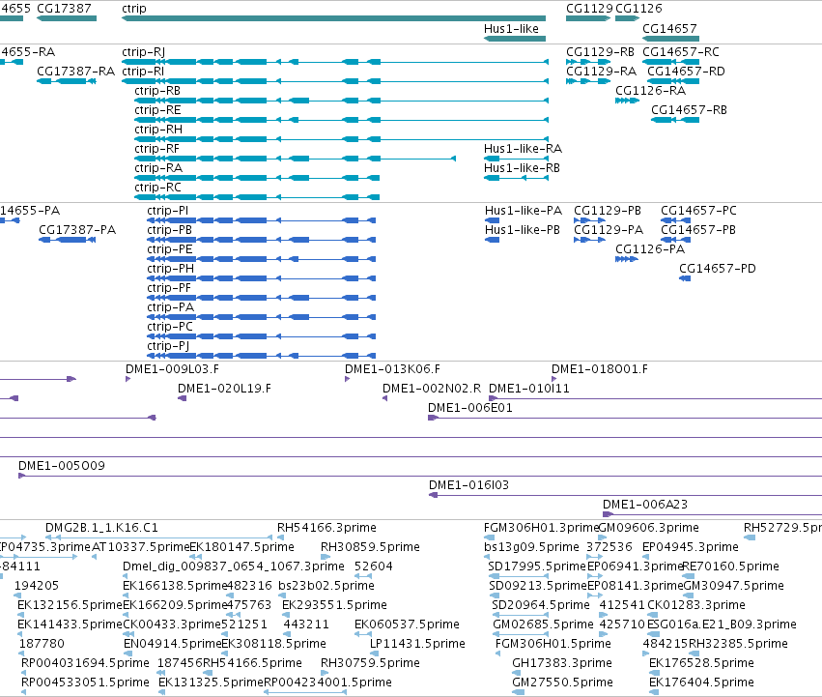Select the ctrip-RI transcript label
Image resolution: width=822 pixels, height=697 pixels.
click(x=143, y=72)
